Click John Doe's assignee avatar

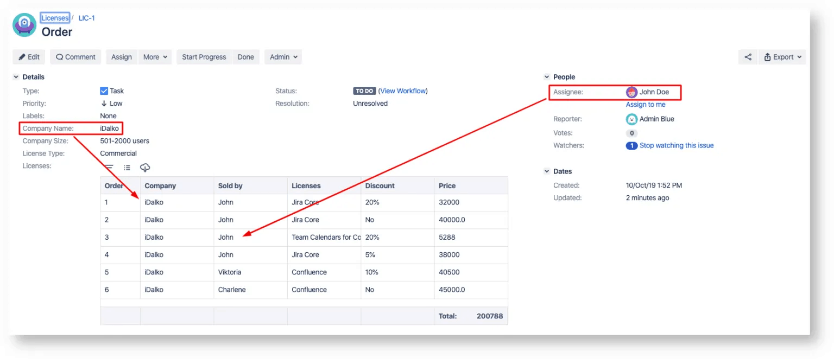[x=631, y=92]
